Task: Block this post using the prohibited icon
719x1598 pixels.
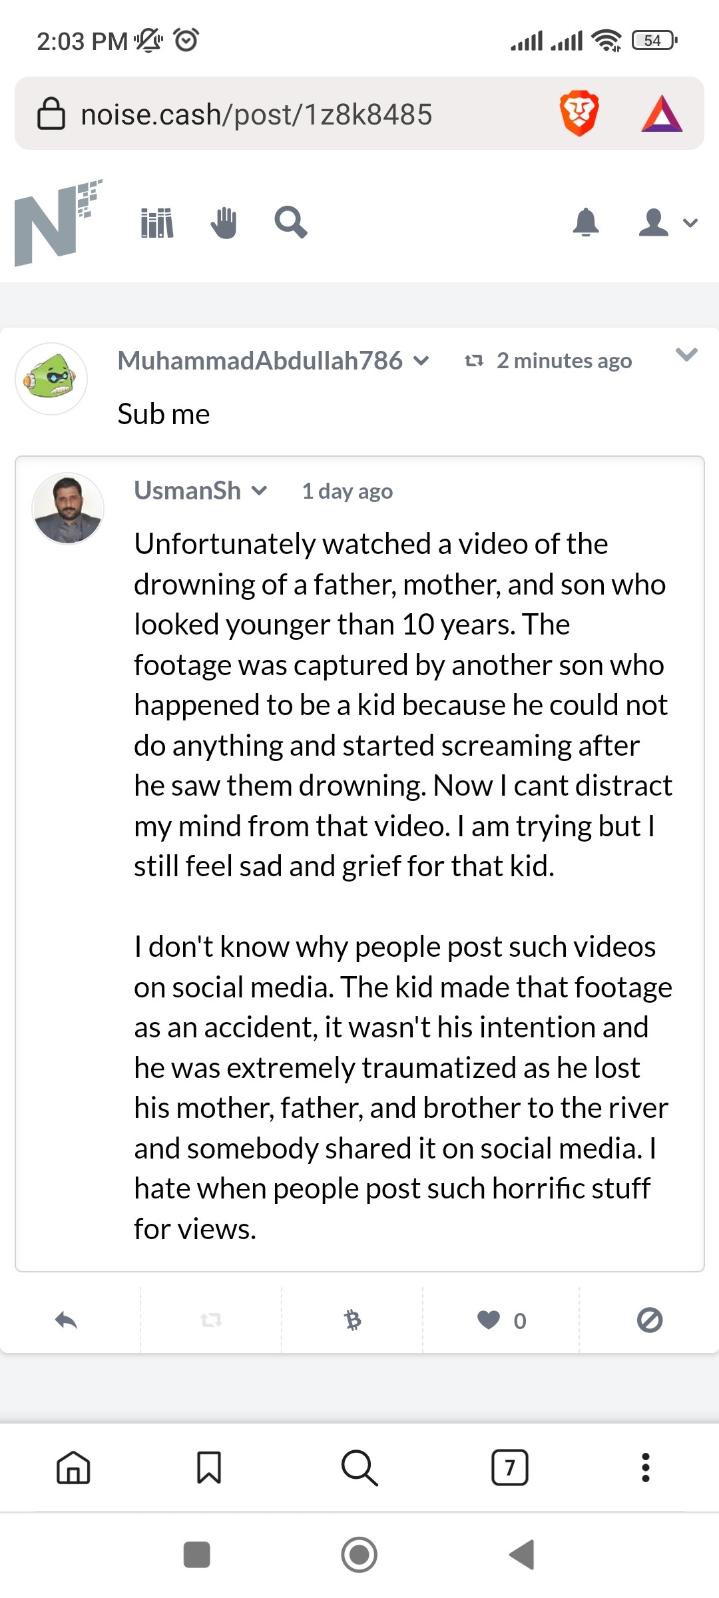Action: pos(650,1320)
